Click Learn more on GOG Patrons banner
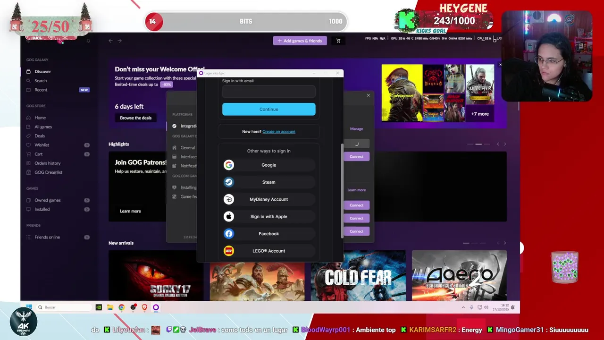 point(130,211)
